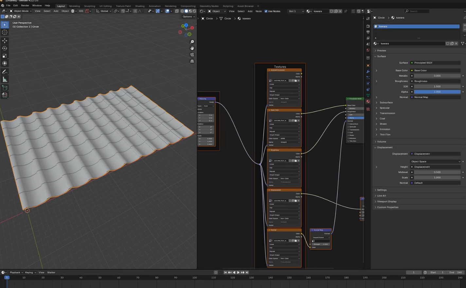The image size is (466, 288).
Task: Switch to the UV Editing workspace tab
Action: click(x=105, y=6)
